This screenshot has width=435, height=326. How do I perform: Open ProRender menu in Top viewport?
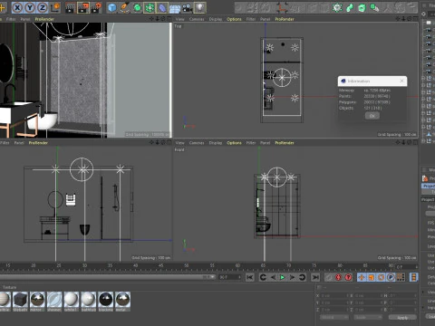point(285,19)
